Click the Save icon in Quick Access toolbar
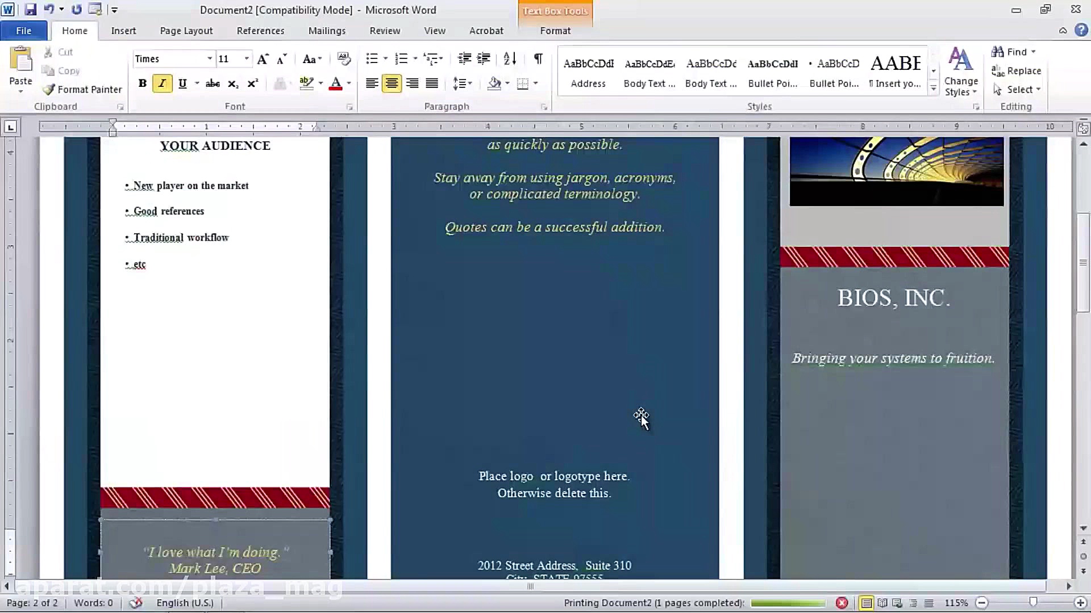The height and width of the screenshot is (613, 1091). (30, 10)
